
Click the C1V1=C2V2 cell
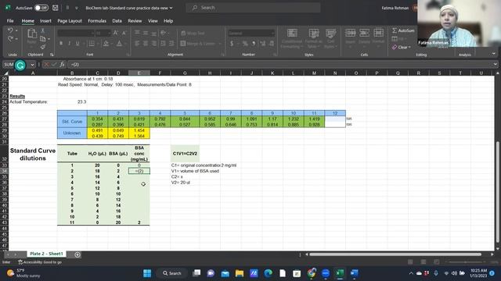185,154
